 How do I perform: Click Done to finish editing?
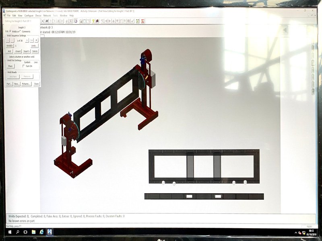(36, 84)
